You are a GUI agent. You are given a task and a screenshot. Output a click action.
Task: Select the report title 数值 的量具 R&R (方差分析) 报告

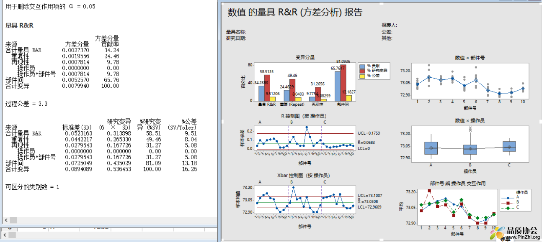[x=295, y=13]
